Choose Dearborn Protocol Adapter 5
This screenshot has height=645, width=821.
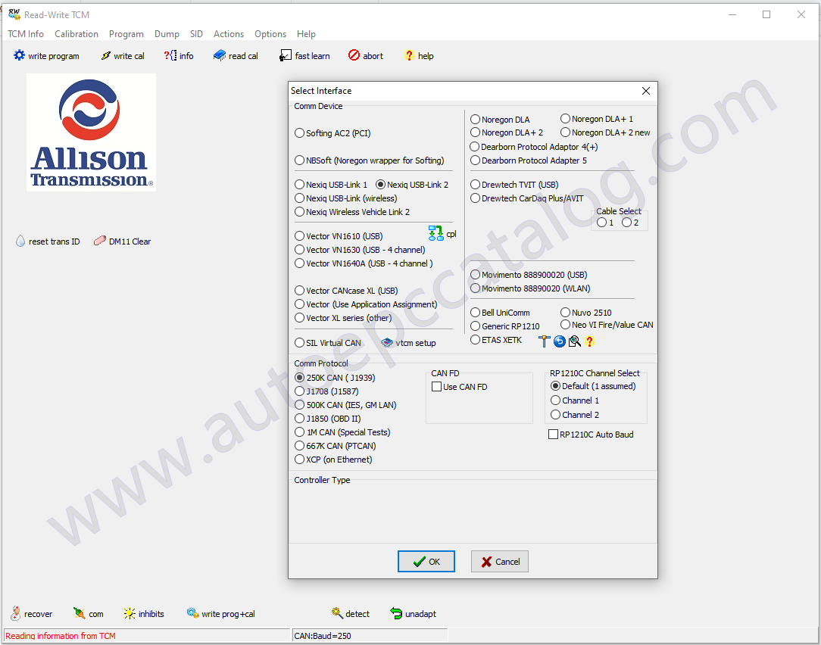tap(476, 160)
